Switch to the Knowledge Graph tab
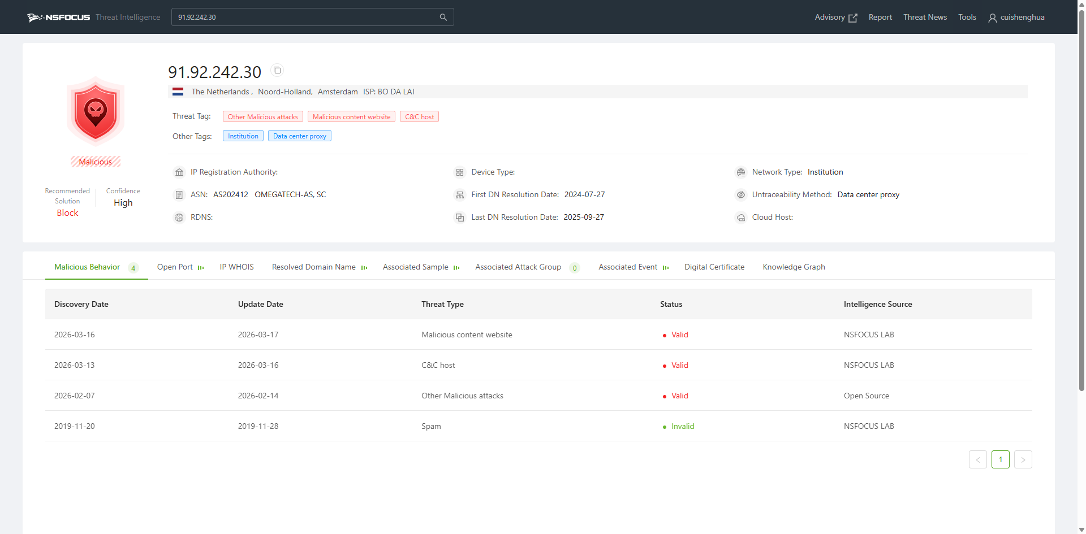The image size is (1086, 534). (x=793, y=267)
